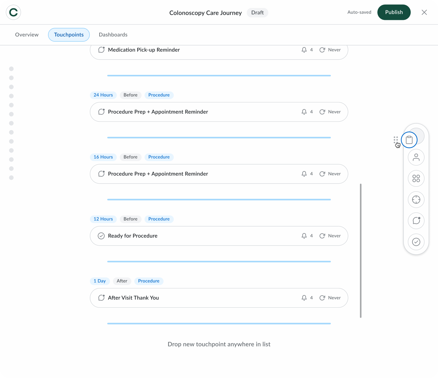The height and width of the screenshot is (378, 438).
Task: Click bell icon on 16 Hours reminder
Action: (304, 174)
